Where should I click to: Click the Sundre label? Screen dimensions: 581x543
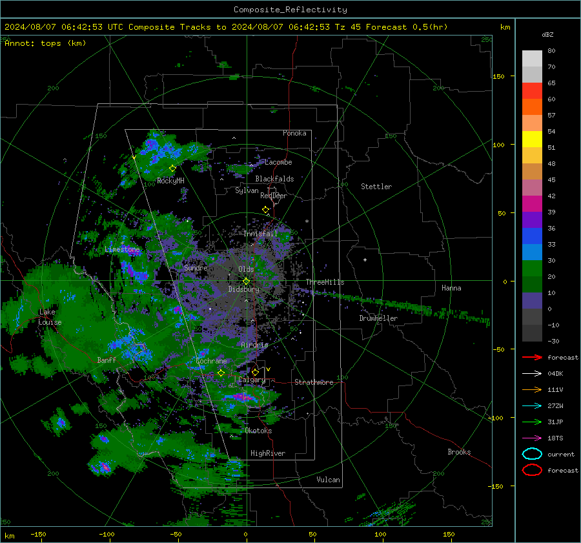click(196, 267)
